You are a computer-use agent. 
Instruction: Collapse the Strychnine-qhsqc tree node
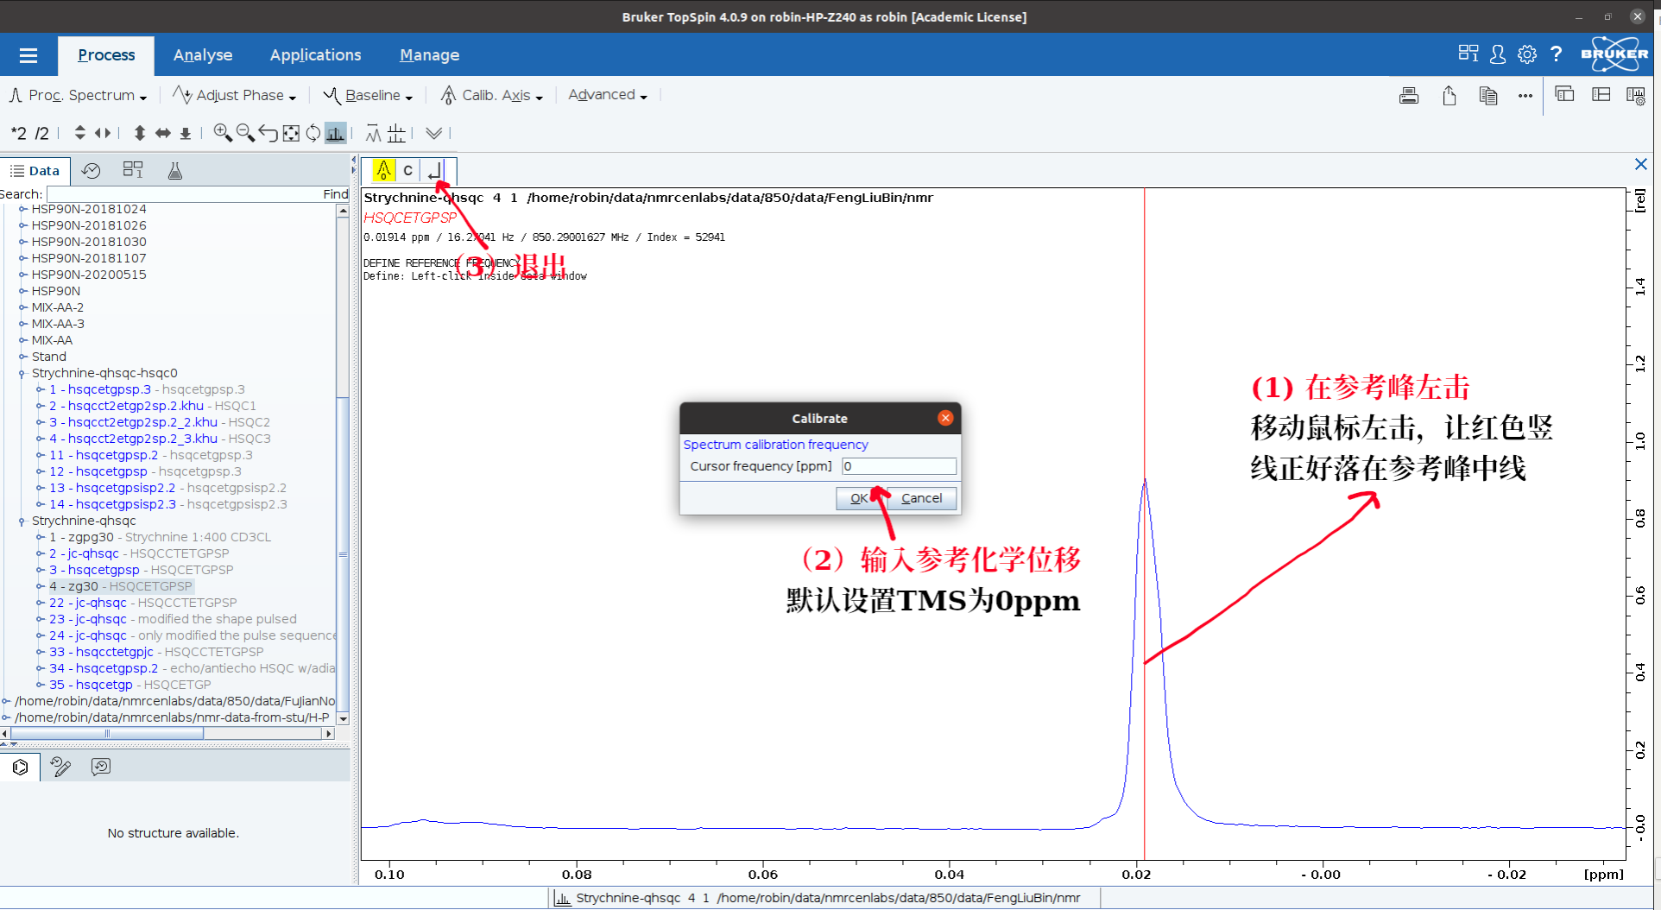pos(22,521)
